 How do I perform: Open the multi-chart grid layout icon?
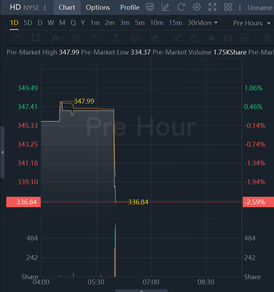click(x=228, y=7)
